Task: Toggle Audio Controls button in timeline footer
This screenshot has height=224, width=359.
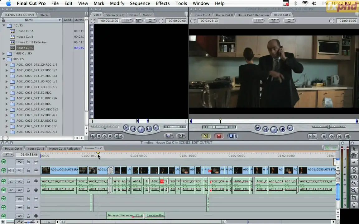Action: (x=2, y=222)
